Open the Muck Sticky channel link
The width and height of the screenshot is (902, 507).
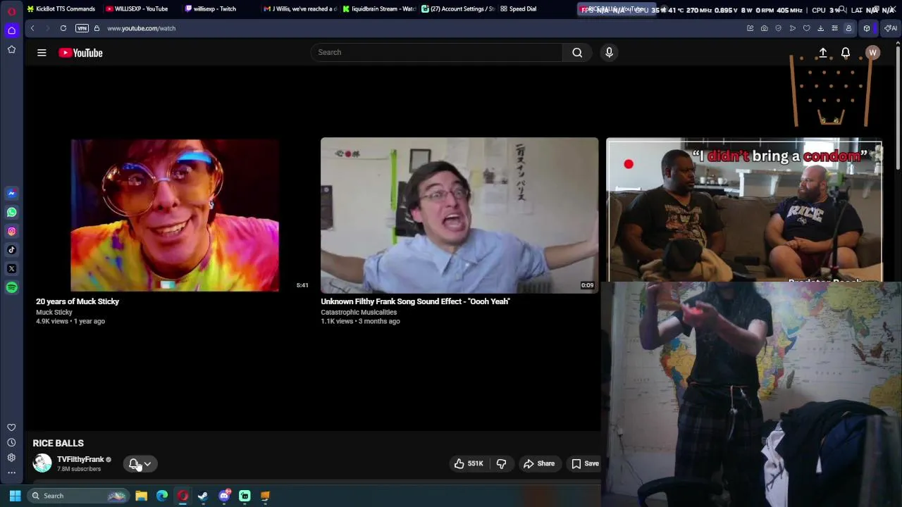tap(54, 312)
